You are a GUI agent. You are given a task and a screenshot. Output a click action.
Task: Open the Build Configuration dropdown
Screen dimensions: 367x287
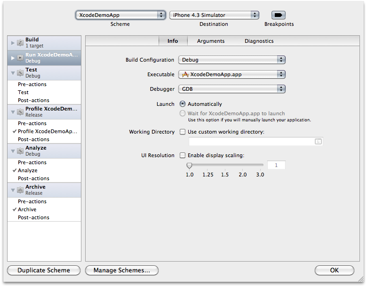click(232, 60)
